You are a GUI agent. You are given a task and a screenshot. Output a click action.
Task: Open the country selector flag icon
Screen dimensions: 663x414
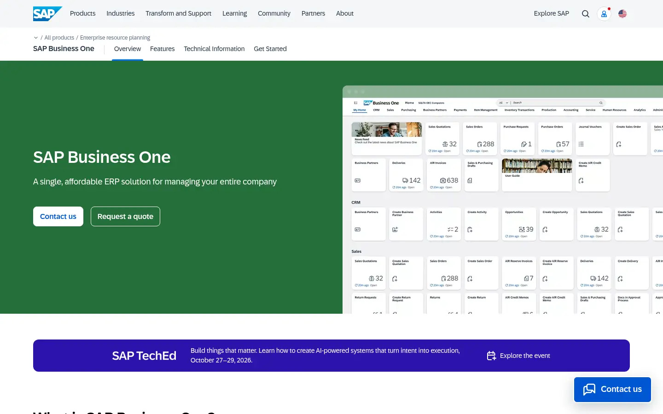tap(622, 14)
